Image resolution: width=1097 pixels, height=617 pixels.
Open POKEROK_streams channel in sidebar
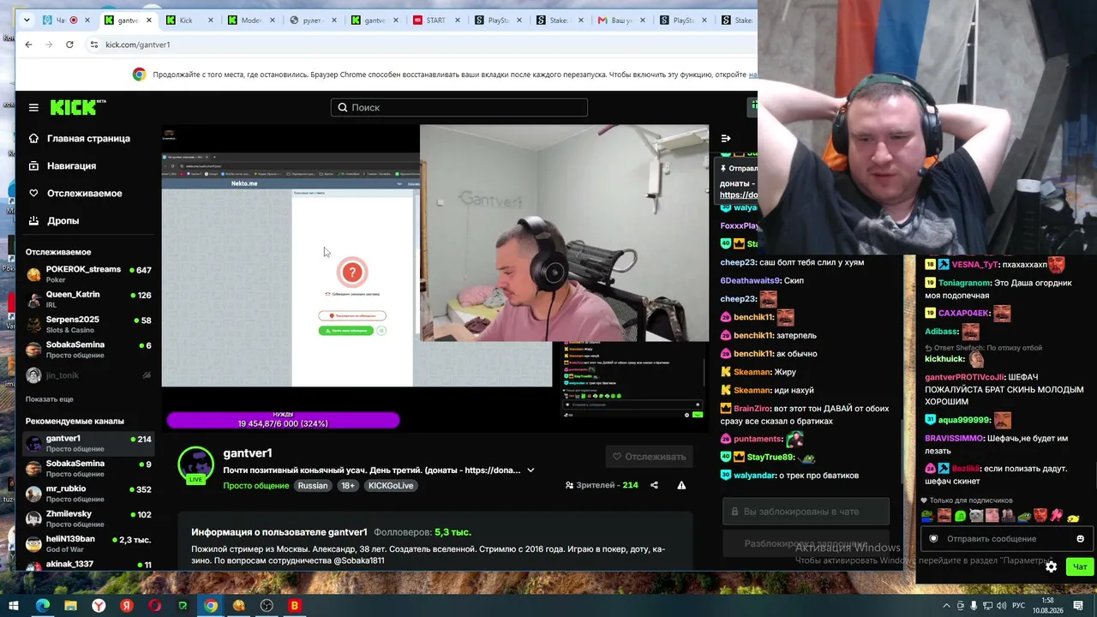click(x=88, y=274)
